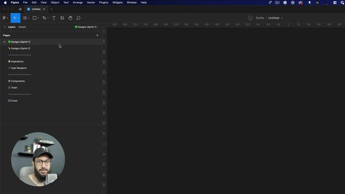Go to the Figma home tab icon
Image resolution: width=345 pixels, height=194 pixels.
(x=20, y=9)
